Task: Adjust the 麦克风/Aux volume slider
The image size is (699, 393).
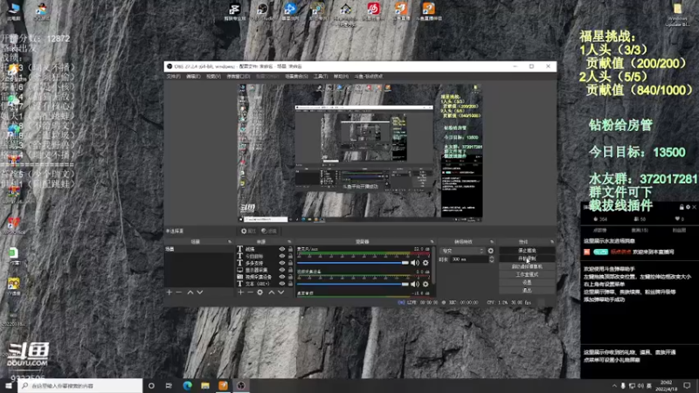Action: click(x=353, y=263)
